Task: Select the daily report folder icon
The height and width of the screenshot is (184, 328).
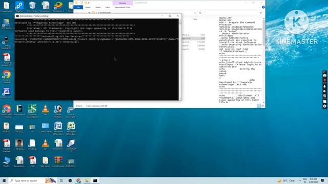Action: (45, 162)
